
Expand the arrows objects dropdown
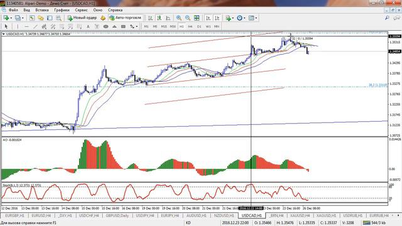137,26
